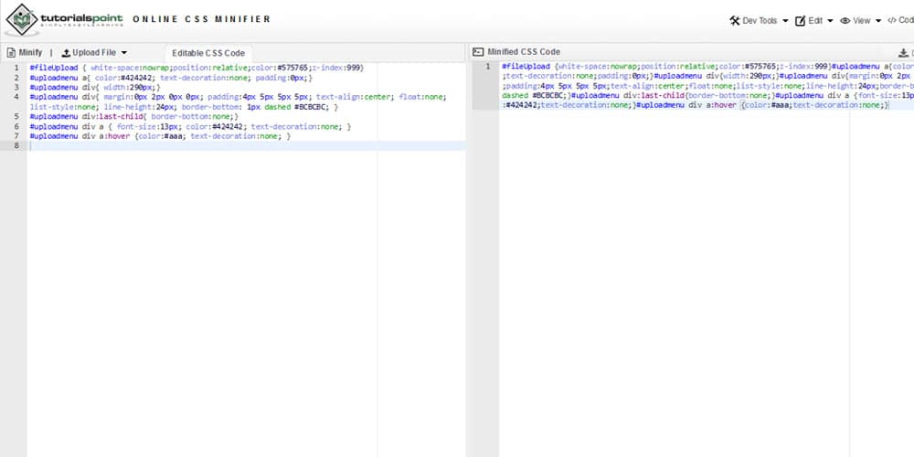Click line number 4 in editor gutter
This screenshot has width=914, height=457.
coord(17,96)
